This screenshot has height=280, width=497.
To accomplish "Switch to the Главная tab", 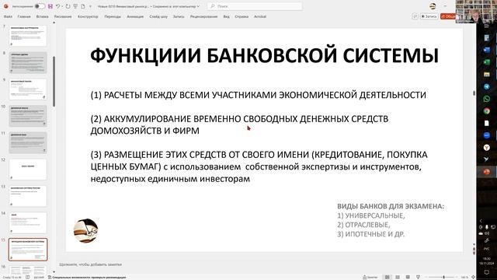I will click(x=24, y=16).
